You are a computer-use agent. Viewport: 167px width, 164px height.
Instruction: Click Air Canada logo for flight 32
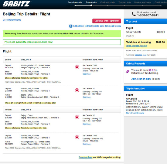click(x=77, y=117)
